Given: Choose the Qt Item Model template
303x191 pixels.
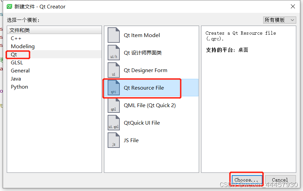Looking at the screenshot, I should (x=151, y=35).
